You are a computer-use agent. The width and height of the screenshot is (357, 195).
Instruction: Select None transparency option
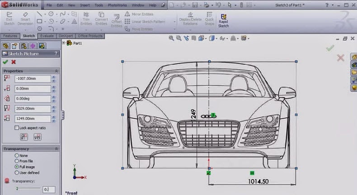[17, 156]
